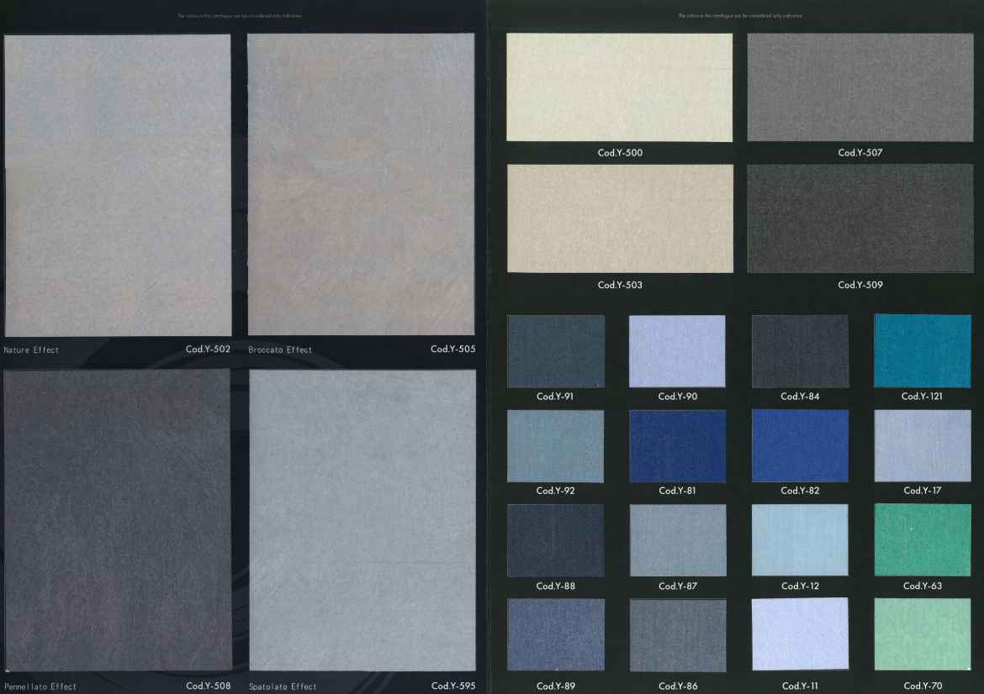Click the dark Pennellato Effect sample panel
This screenshot has height=694, width=984.
tap(118, 519)
